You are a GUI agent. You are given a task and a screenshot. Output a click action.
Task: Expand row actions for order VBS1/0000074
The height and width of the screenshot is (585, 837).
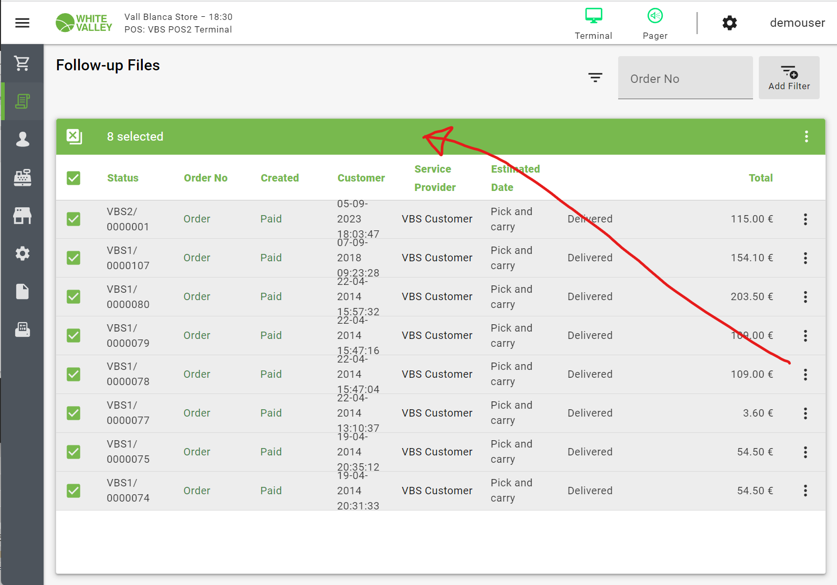805,491
